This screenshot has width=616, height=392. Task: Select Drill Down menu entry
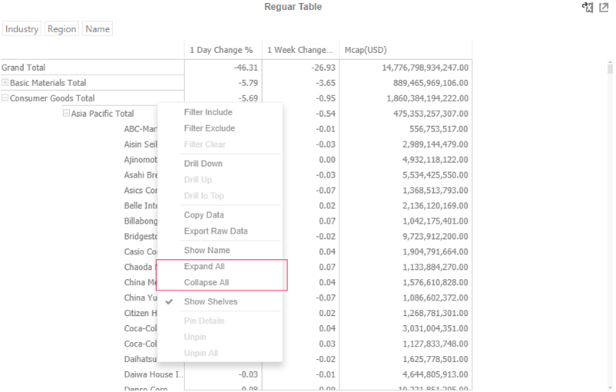pos(204,164)
